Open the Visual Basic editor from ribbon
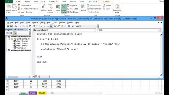This screenshot has width=169, height=95. [x=8, y=9]
